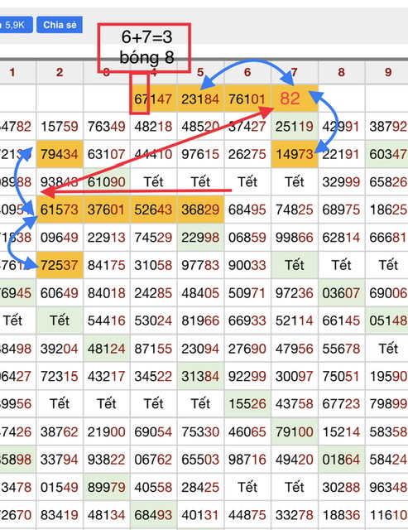Screen dimensions: 408x530
Task: Select column header 6
Action: (x=247, y=72)
